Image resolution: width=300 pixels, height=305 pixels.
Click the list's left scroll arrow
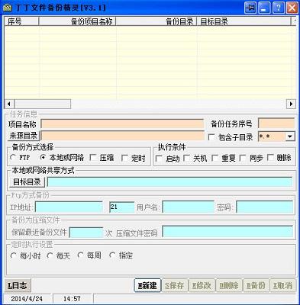point(9,104)
